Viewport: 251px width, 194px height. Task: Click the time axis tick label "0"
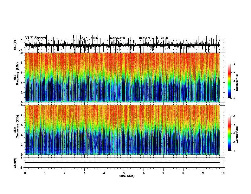click(25, 173)
